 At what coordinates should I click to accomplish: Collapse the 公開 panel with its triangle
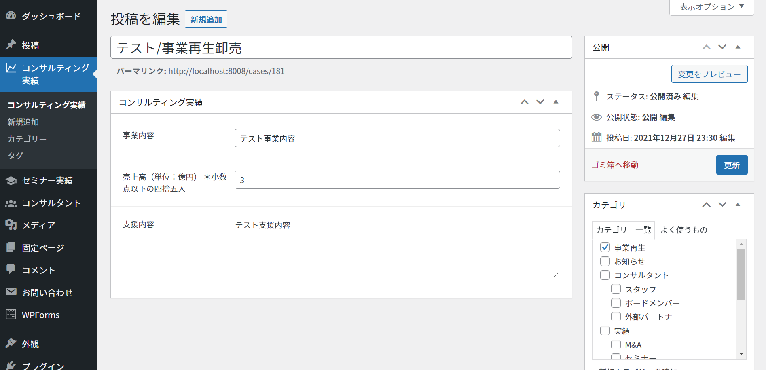[738, 47]
